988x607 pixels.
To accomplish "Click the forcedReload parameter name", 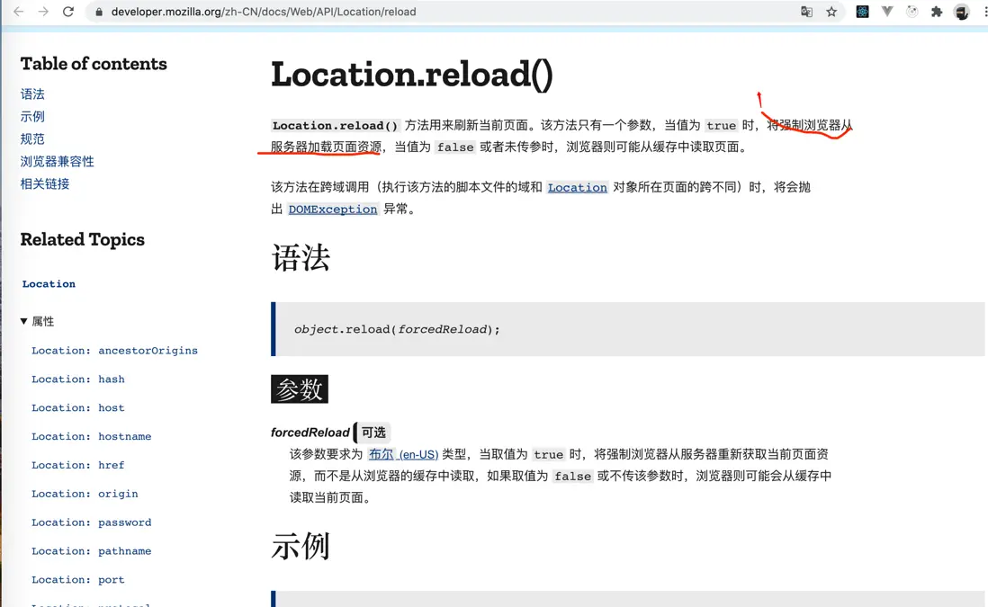I will tap(310, 433).
